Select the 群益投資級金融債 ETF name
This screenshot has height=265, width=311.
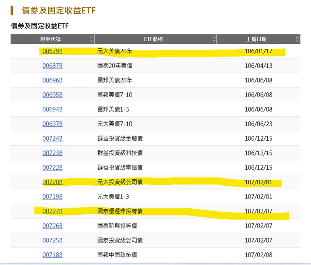[120, 138]
